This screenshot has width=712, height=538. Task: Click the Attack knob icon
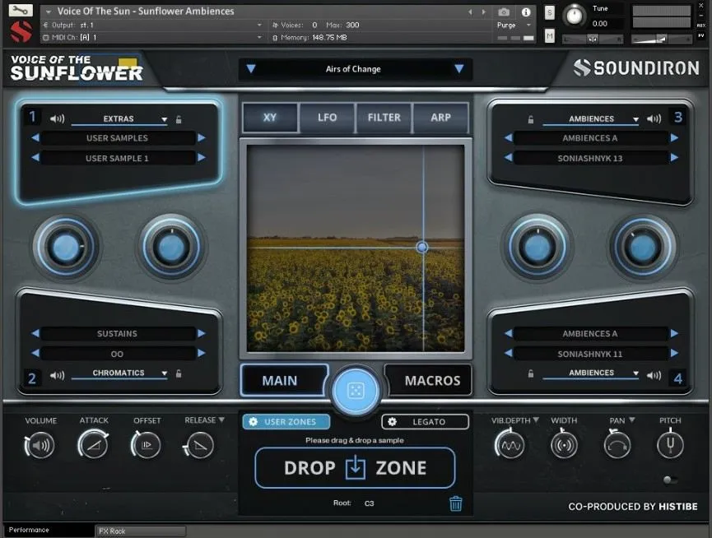point(93,445)
